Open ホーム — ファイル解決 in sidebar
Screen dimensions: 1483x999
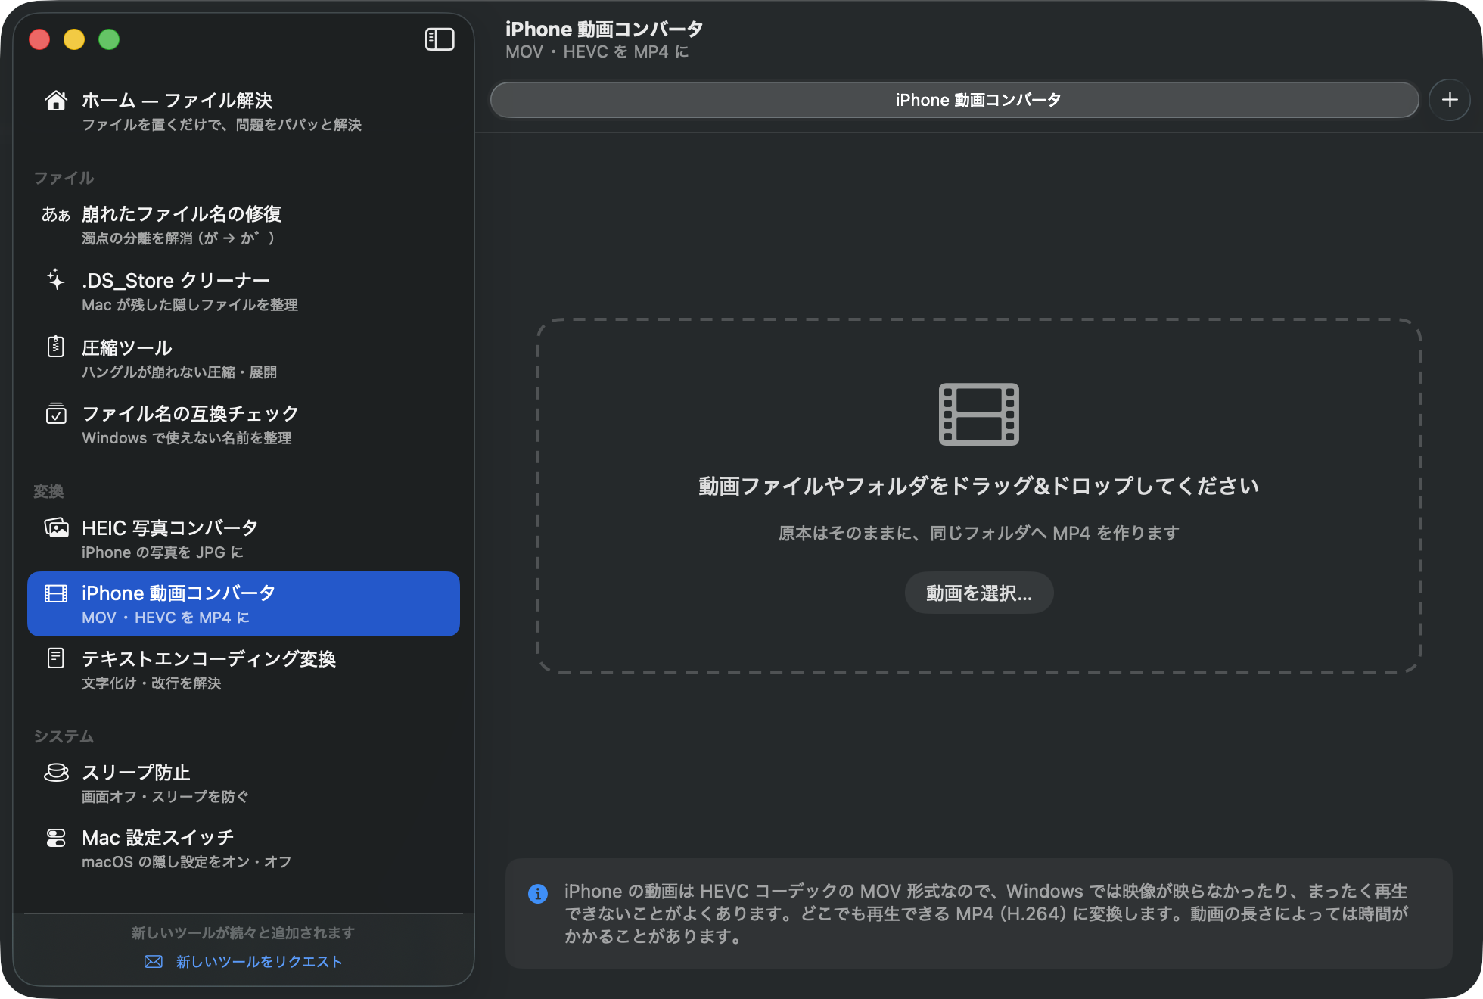tap(244, 111)
